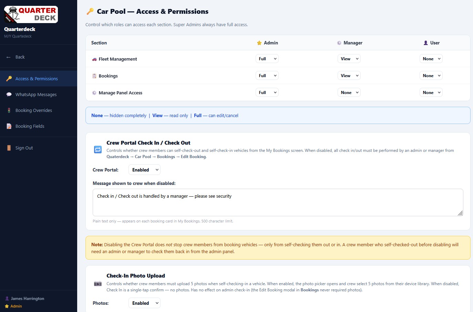This screenshot has width=473, height=312.
Task: Click the blue sync icon for Crew Portal
Action: pos(98,149)
